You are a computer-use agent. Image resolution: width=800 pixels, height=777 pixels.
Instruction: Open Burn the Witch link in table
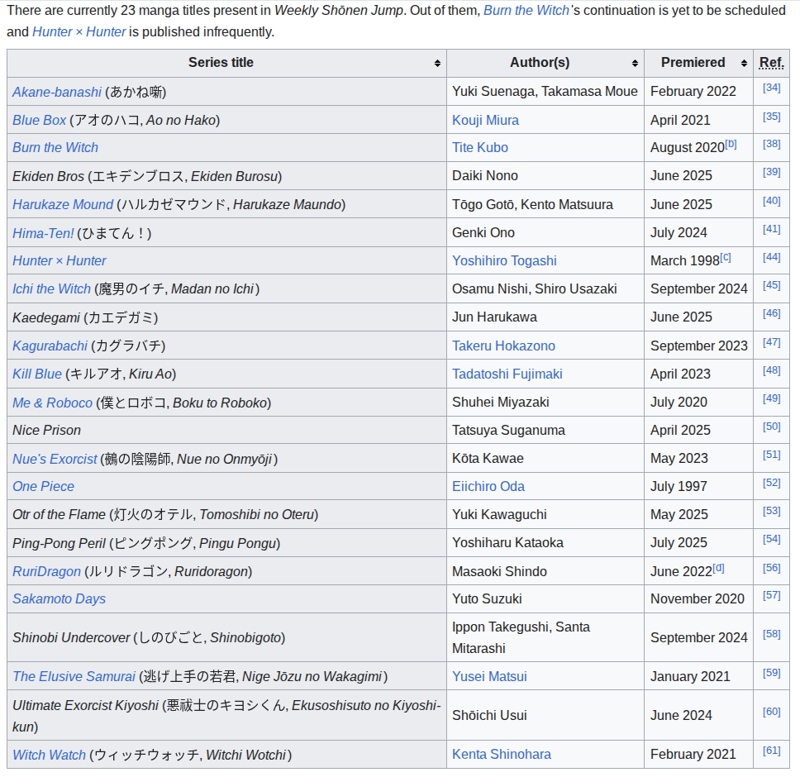pos(55,147)
